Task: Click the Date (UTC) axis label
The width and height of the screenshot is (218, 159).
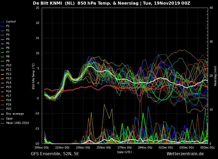Action: click(124, 152)
